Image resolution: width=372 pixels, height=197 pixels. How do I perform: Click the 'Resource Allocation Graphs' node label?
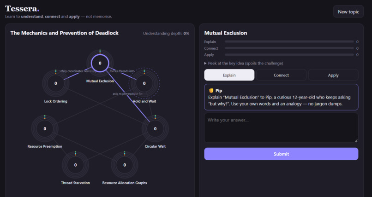tap(125, 183)
